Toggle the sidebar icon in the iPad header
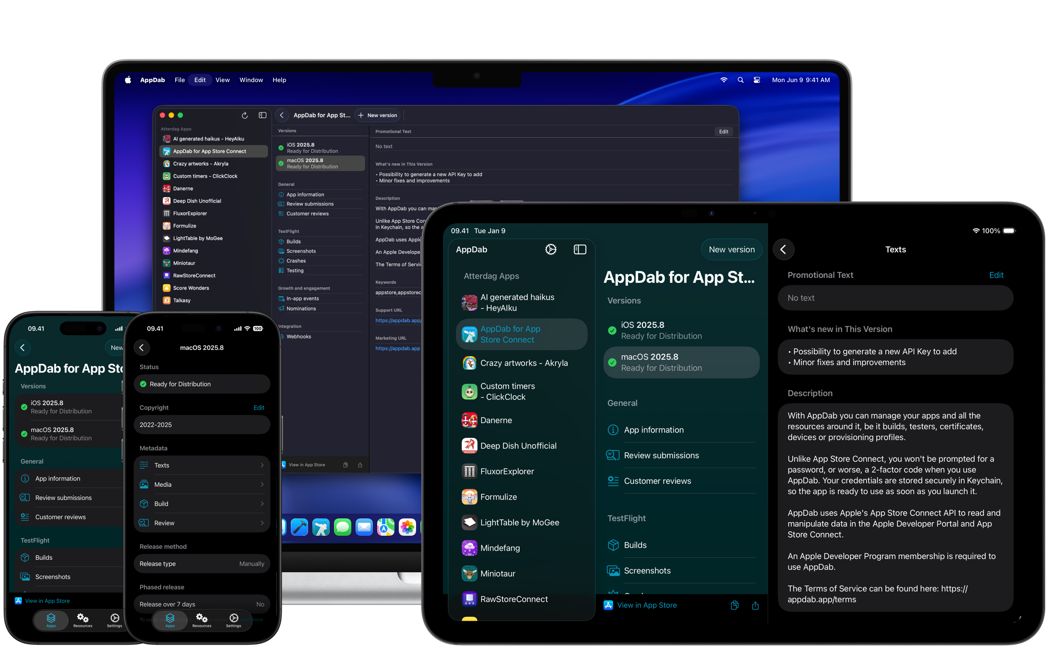 tap(580, 249)
